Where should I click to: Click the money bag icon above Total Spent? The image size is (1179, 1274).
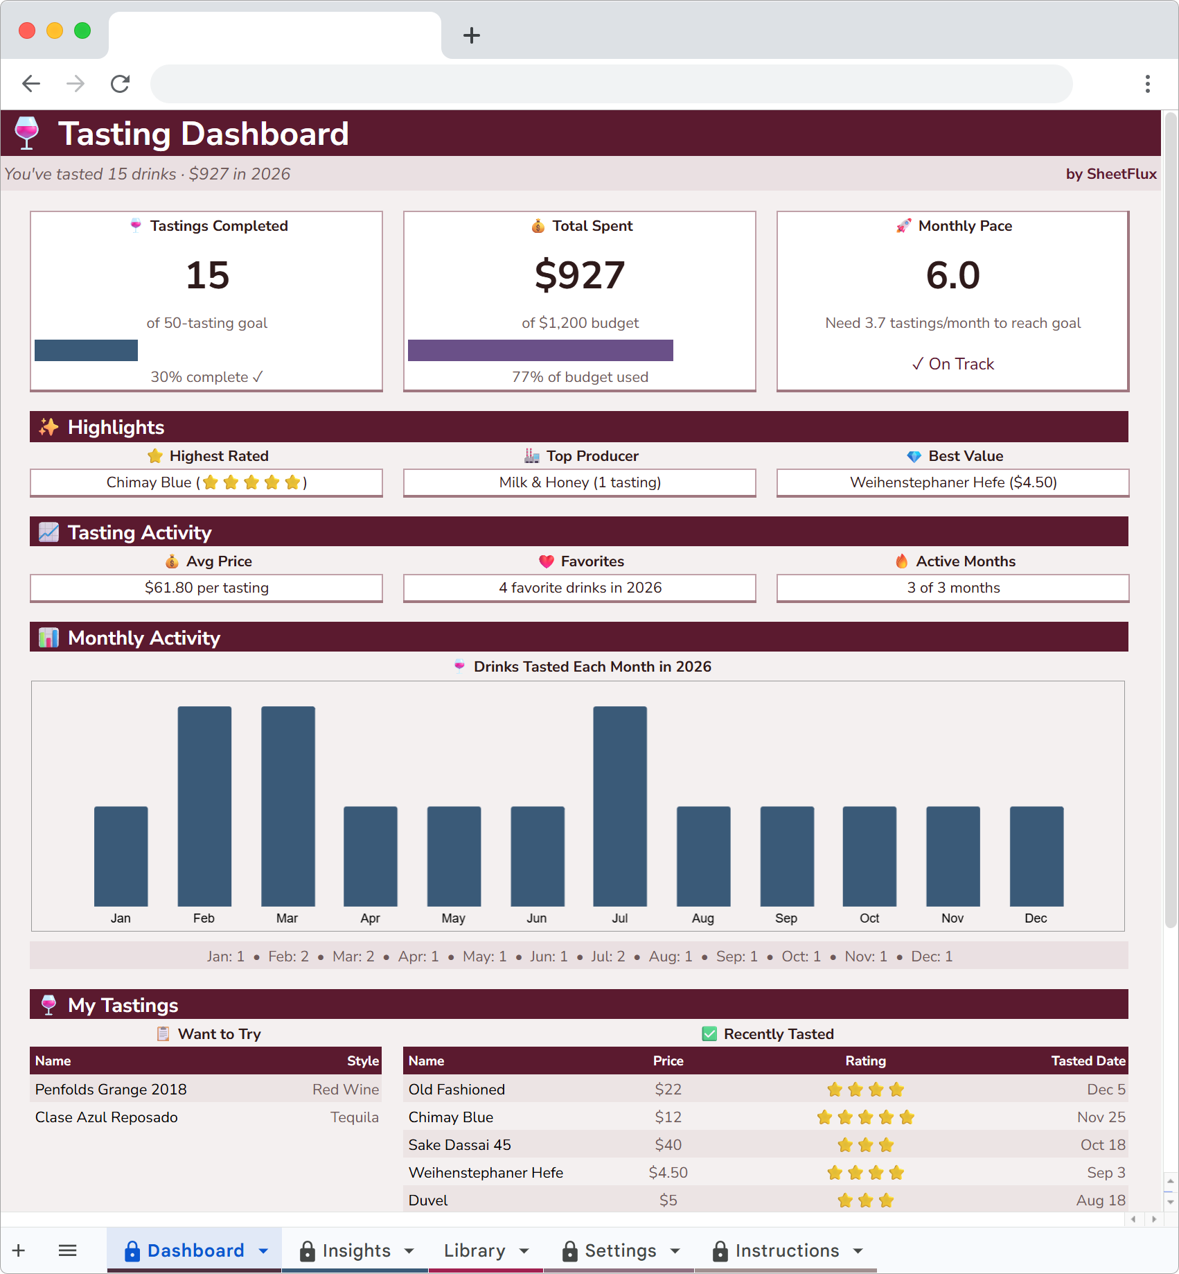click(538, 225)
